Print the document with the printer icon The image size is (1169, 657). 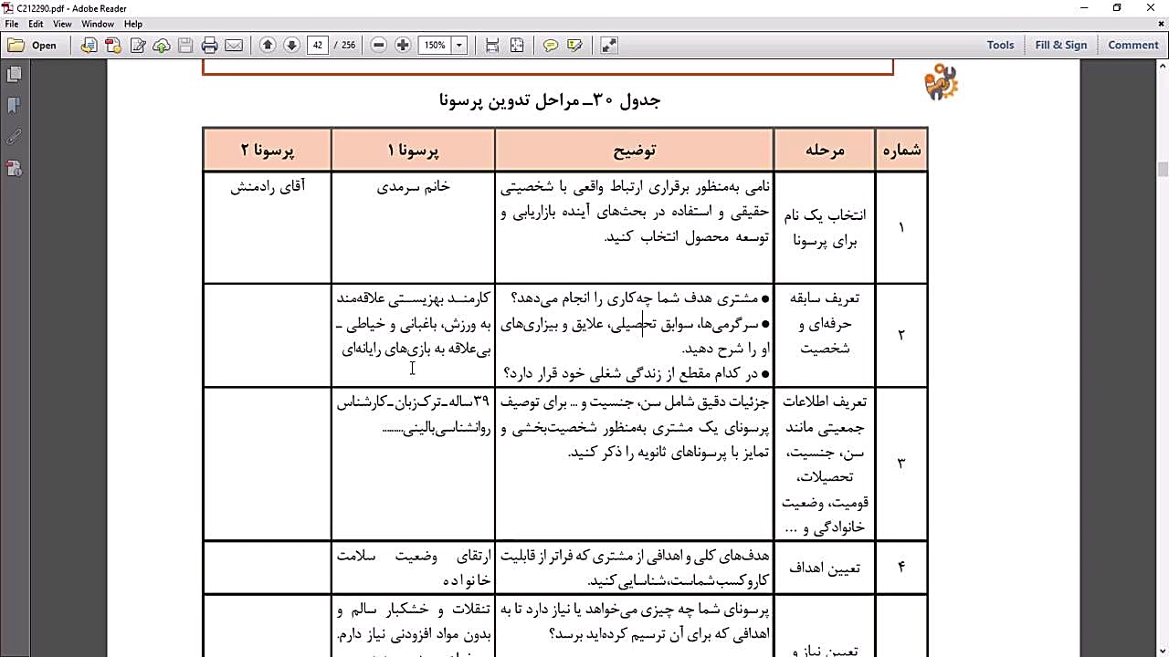click(209, 45)
